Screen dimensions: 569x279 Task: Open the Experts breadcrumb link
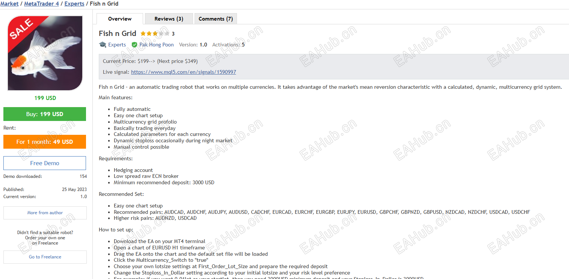[x=74, y=4]
